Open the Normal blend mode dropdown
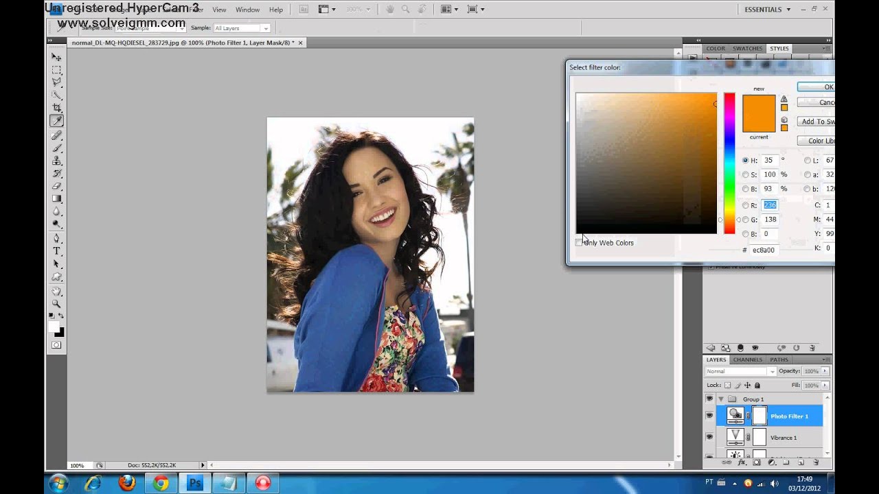This screenshot has height=494, width=879. pyautogui.click(x=740, y=371)
